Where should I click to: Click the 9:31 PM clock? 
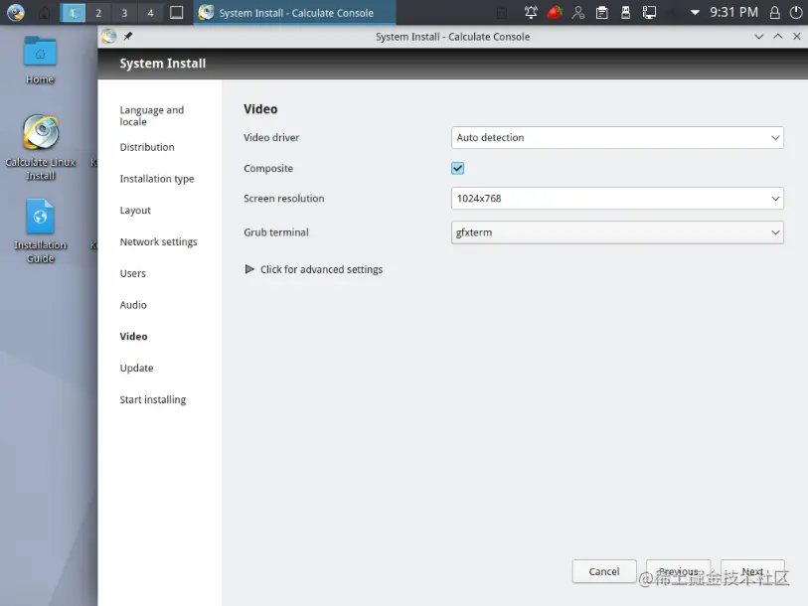pos(733,12)
